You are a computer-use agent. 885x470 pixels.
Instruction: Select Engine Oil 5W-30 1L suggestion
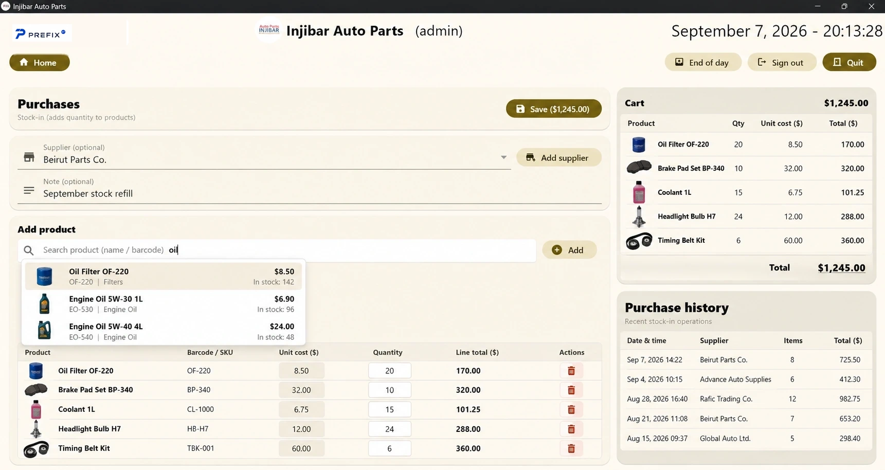pos(164,304)
